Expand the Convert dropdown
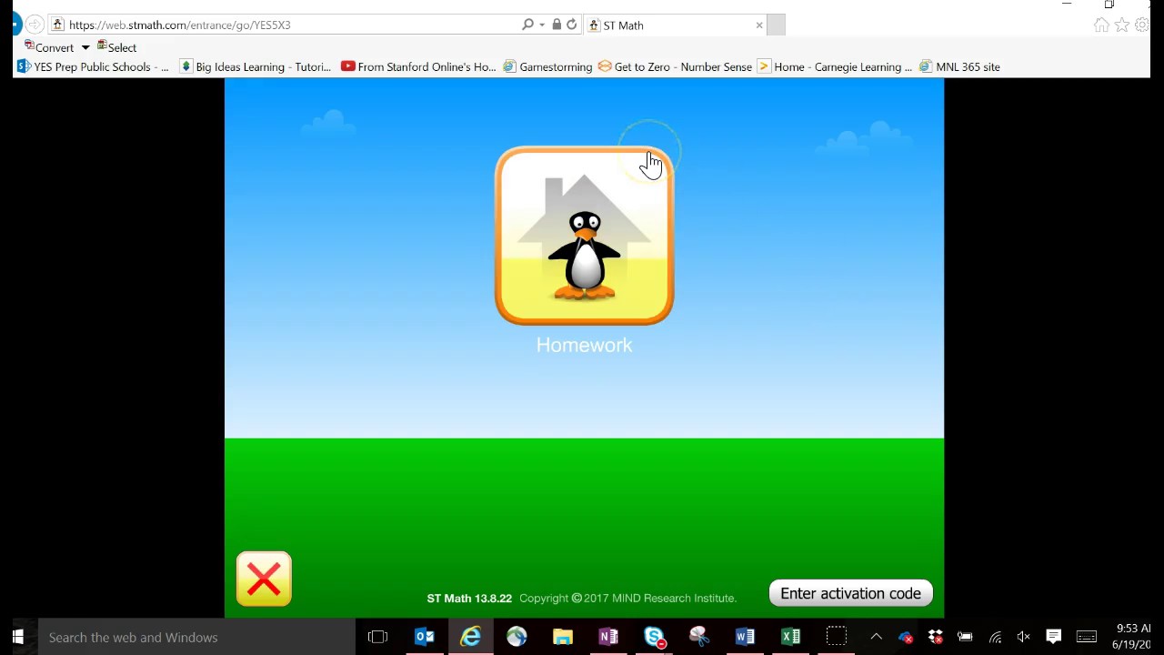Viewport: 1164px width, 655px height. (85, 47)
